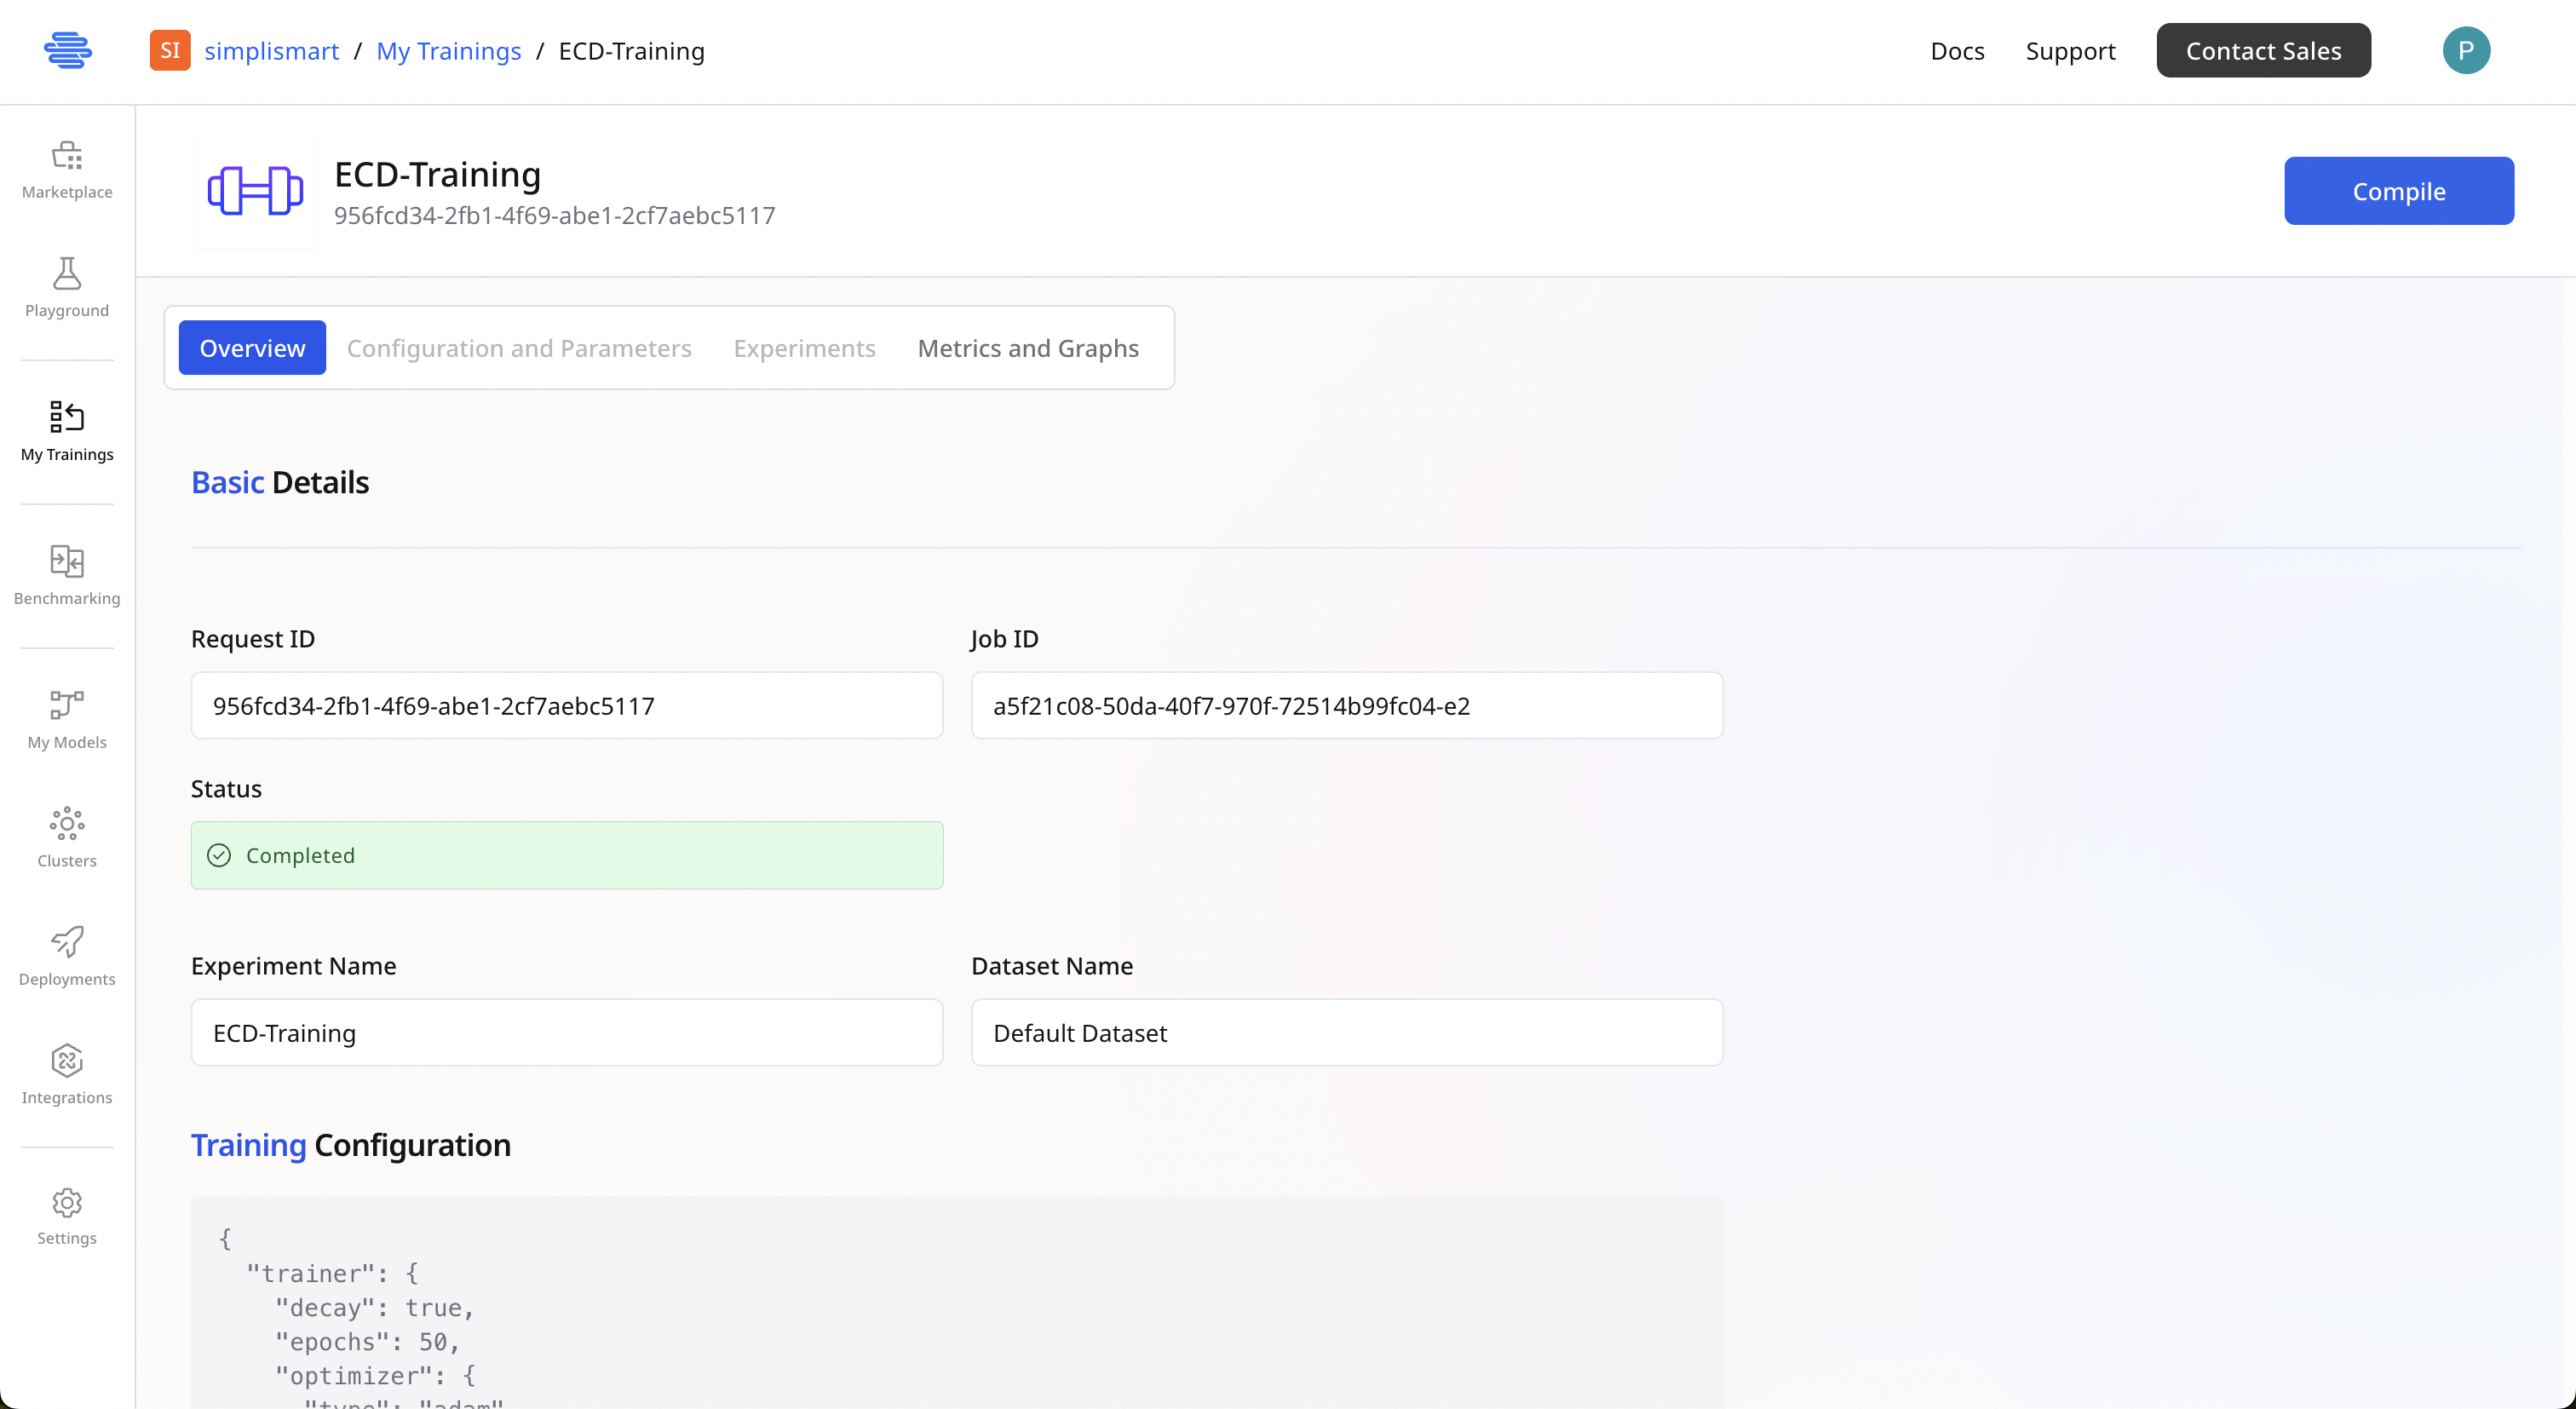Open the Deployments rocket icon
This screenshot has width=2576, height=1409.
[67, 942]
